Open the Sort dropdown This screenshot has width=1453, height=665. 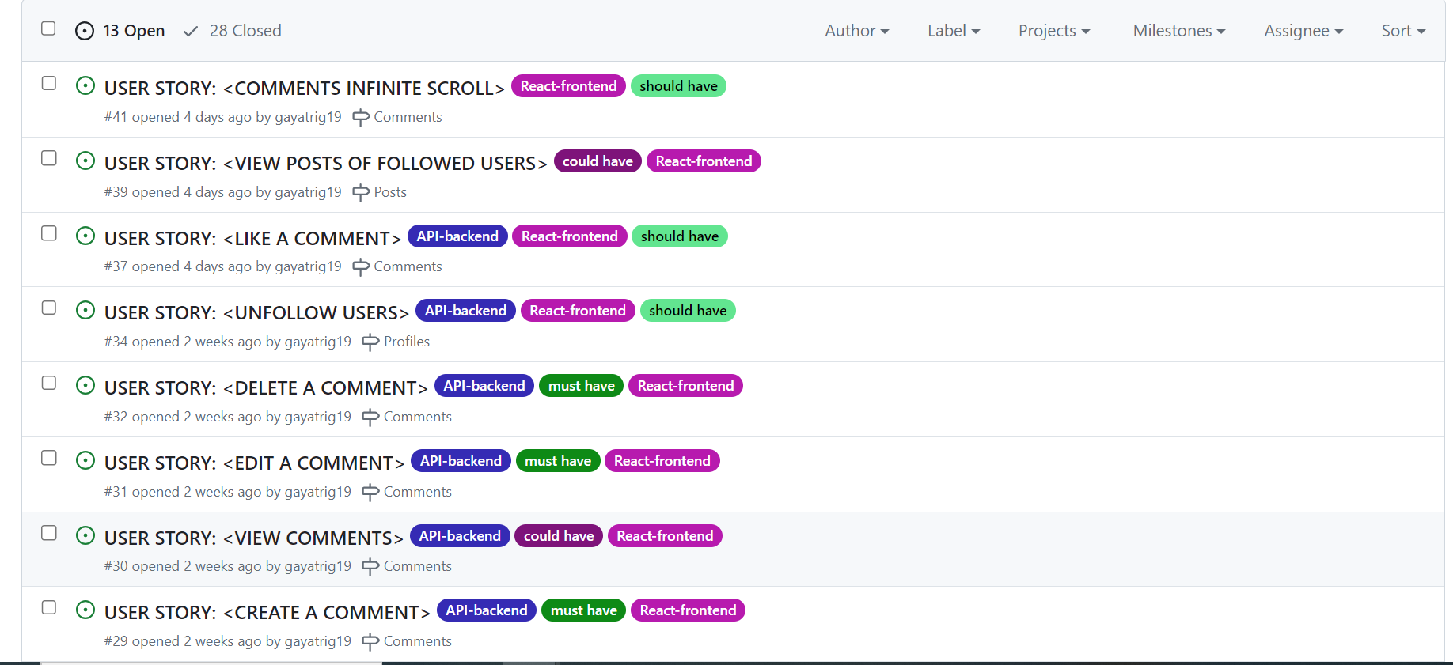tap(1403, 31)
